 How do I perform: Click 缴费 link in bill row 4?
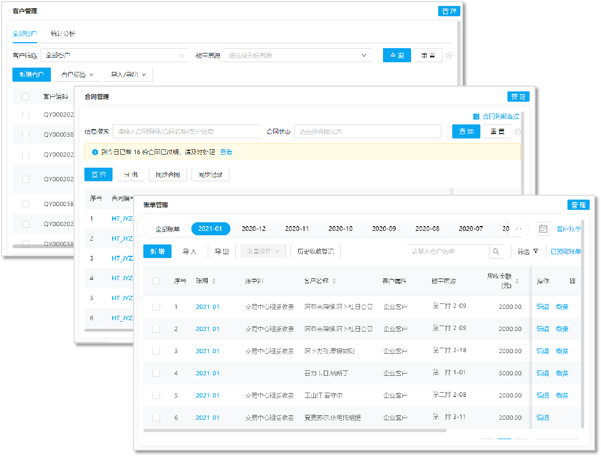pos(562,374)
